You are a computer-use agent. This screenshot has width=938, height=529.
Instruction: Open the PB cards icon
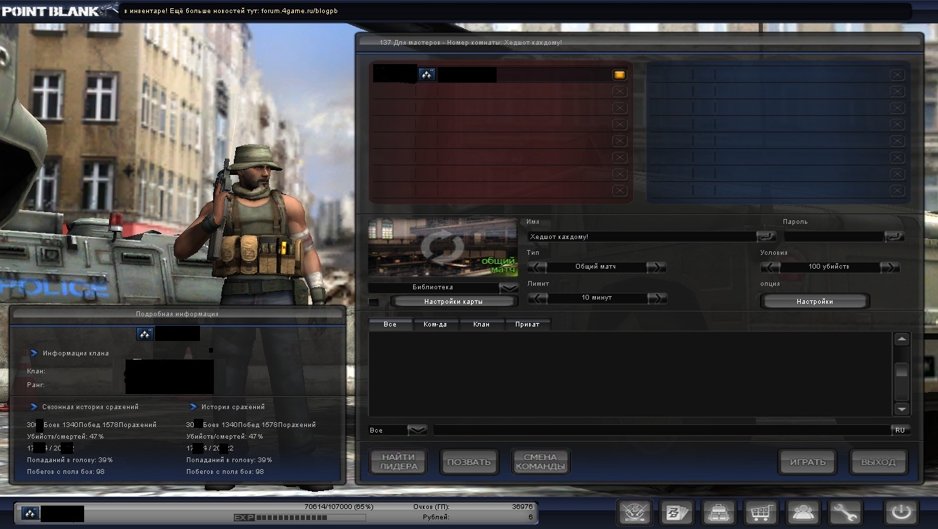pos(675,512)
